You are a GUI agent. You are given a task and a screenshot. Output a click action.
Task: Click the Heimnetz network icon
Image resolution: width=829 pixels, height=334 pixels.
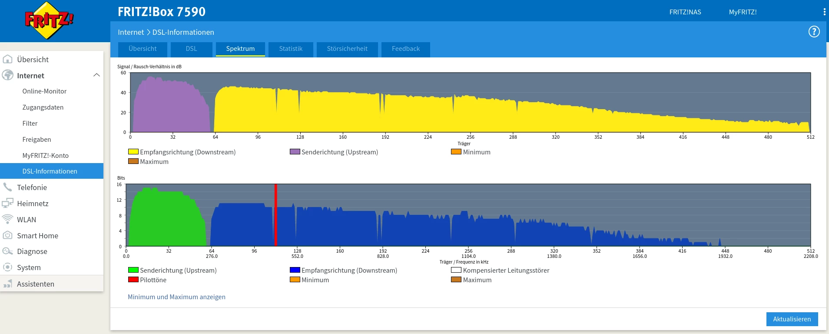[7, 204]
